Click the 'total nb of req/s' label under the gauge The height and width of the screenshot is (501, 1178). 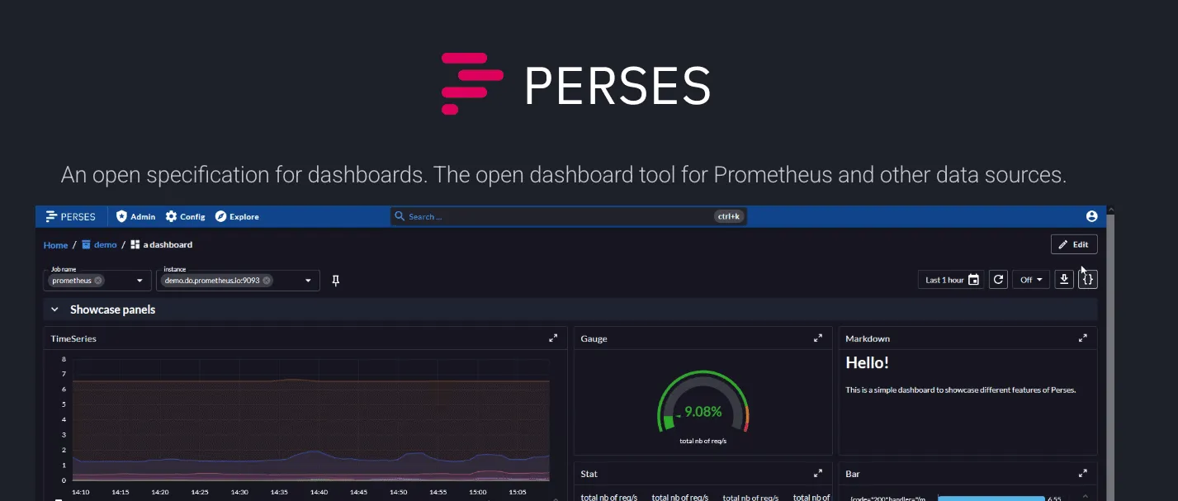pos(703,441)
